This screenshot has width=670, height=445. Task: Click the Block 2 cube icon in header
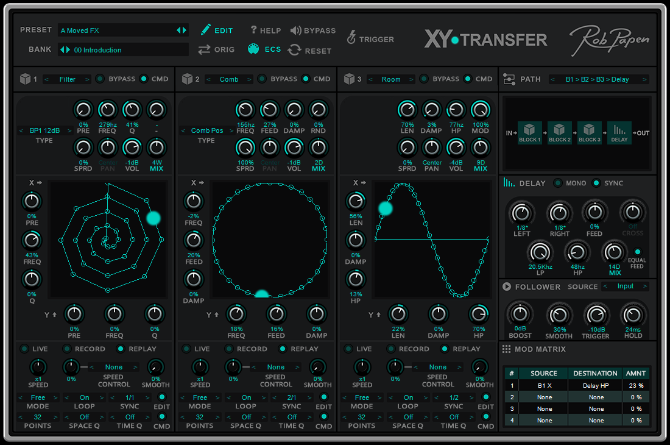(x=187, y=79)
